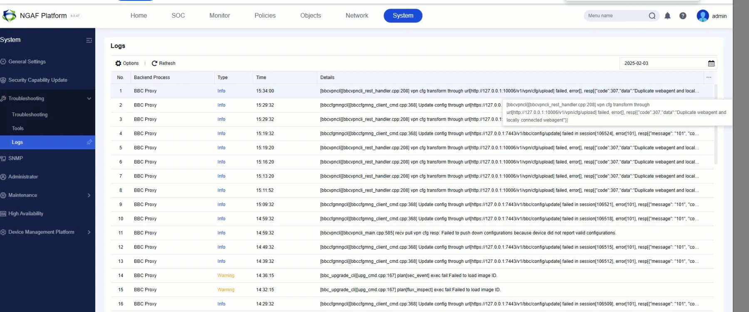Viewport: 749px width, 312px height.
Task: Click the notification bell icon
Action: [667, 16]
